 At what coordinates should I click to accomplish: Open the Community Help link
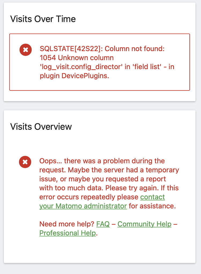click(144, 224)
